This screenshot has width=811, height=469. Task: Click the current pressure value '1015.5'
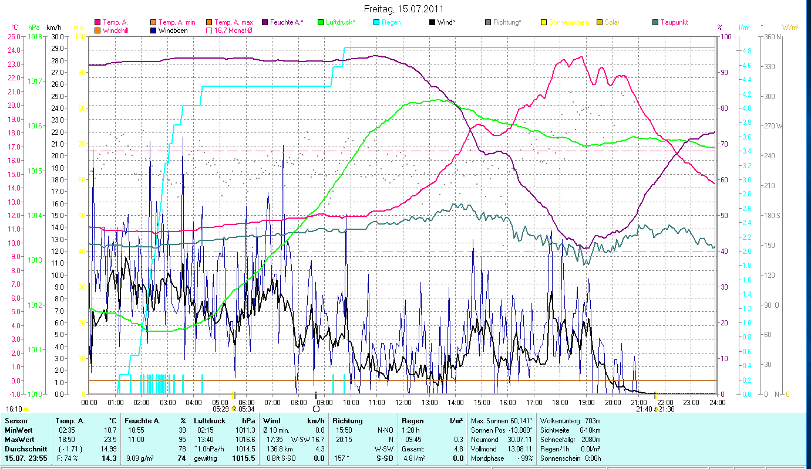point(245,458)
